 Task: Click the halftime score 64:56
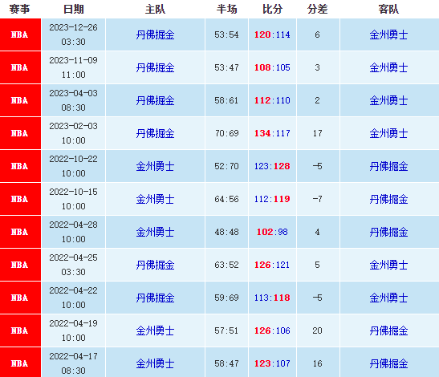(226, 199)
